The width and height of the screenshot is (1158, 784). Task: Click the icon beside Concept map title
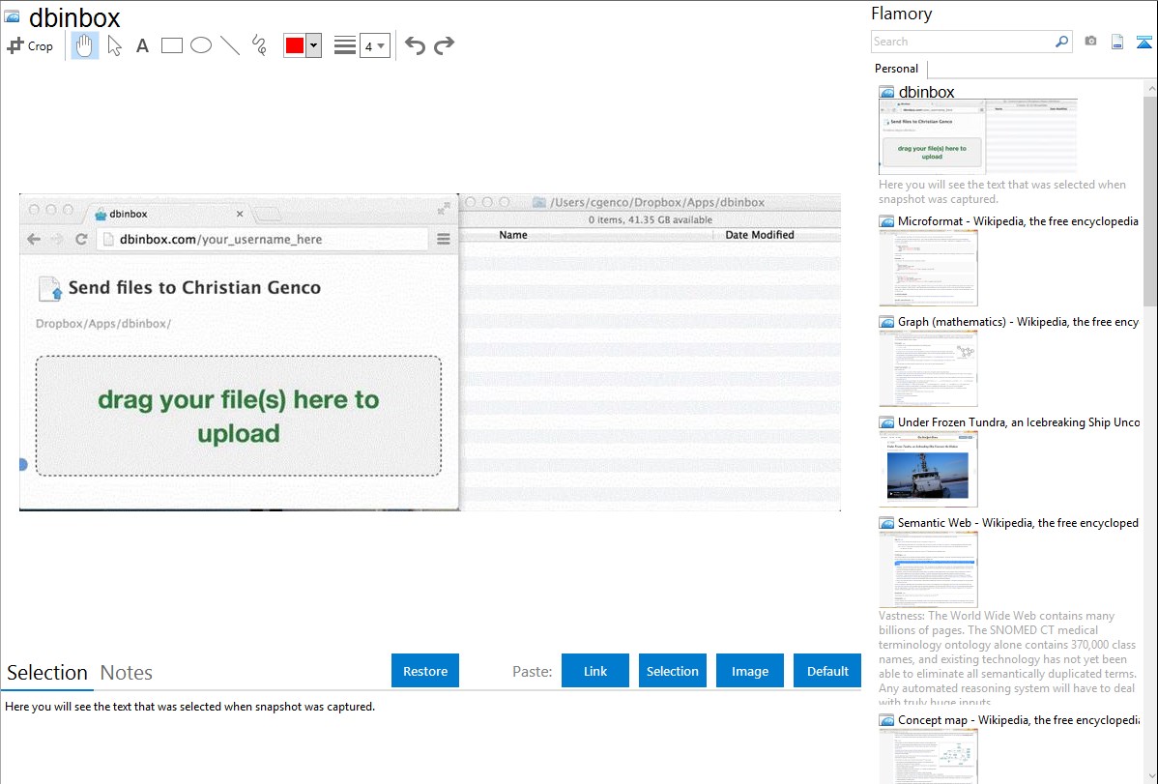pos(886,720)
